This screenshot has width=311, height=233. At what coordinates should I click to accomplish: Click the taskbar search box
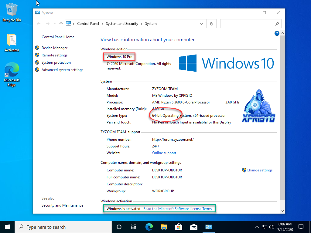[63, 227]
